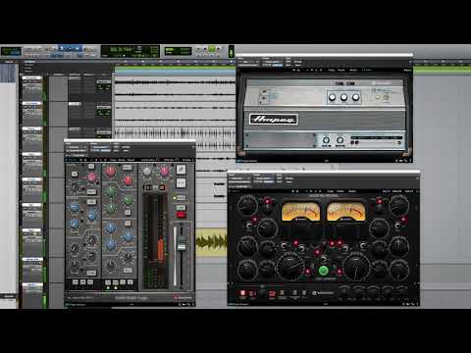Click the green play button in the Pro Tools transport

tap(212, 49)
